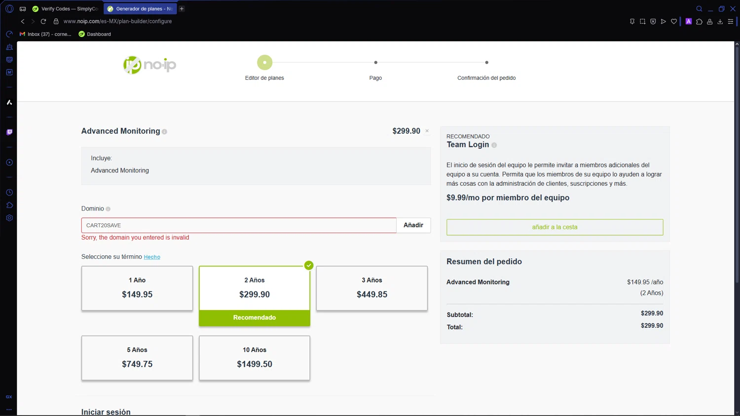Reload the current page
The width and height of the screenshot is (740, 416).
pos(43,21)
